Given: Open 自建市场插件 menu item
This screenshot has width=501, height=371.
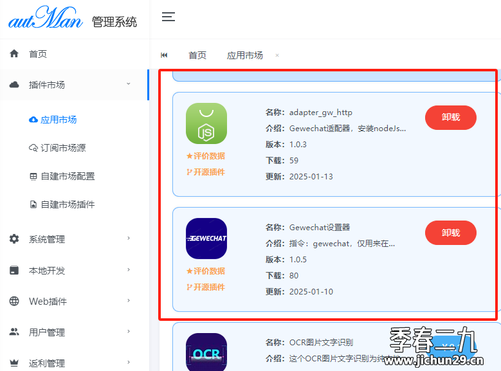Looking at the screenshot, I should coord(68,204).
